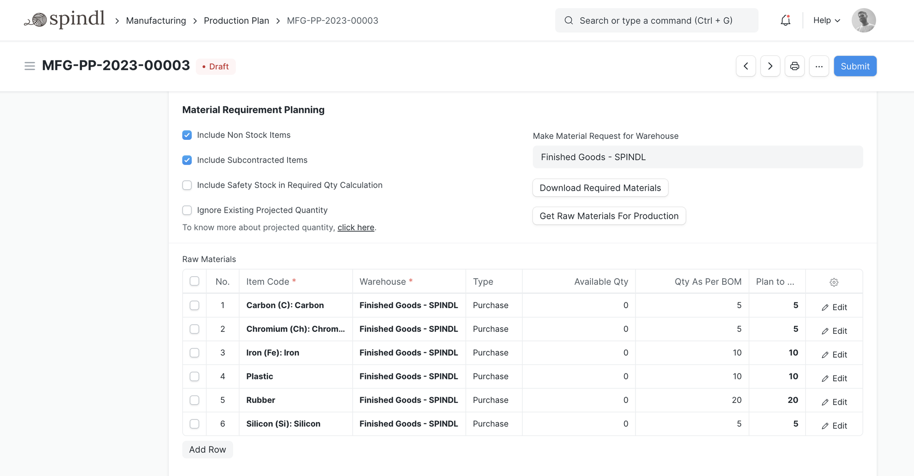Select all rows in Raw Materials table
This screenshot has width=914, height=476.
[x=194, y=281]
